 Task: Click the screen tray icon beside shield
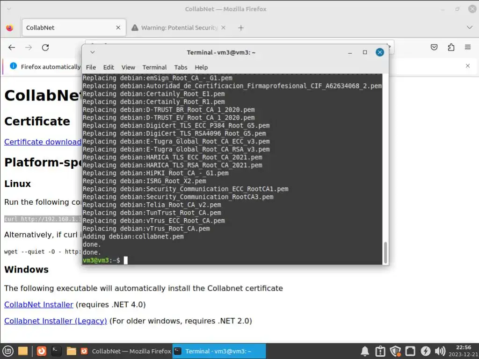(410, 352)
